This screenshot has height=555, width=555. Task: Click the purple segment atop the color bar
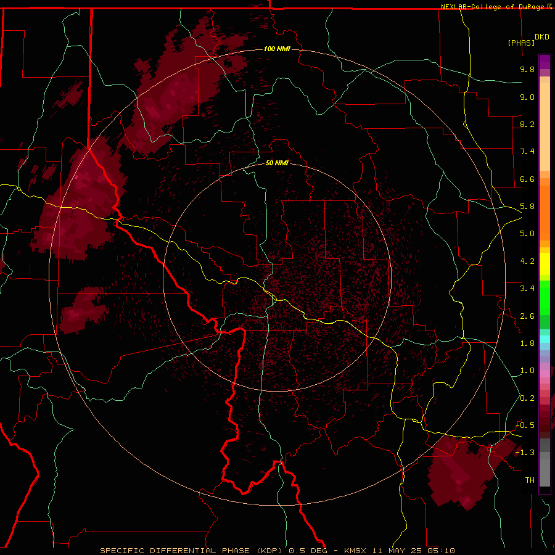[x=545, y=62]
